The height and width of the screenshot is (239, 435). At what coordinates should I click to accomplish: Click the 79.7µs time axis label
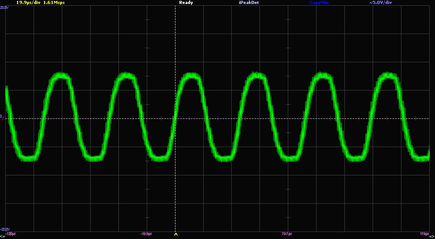(286, 233)
